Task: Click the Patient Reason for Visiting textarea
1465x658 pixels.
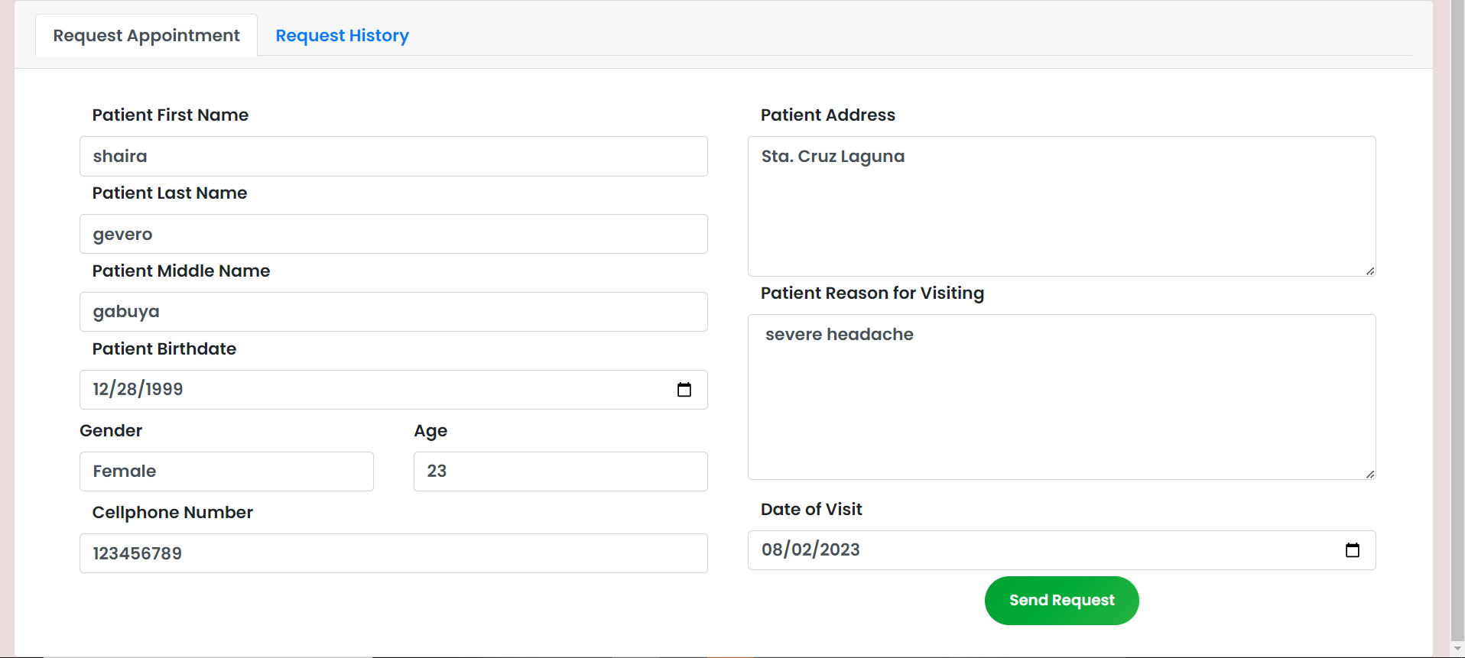Action: point(1061,397)
